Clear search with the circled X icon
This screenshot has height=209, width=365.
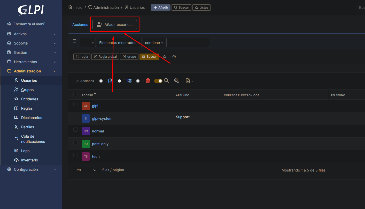pyautogui.click(x=174, y=57)
